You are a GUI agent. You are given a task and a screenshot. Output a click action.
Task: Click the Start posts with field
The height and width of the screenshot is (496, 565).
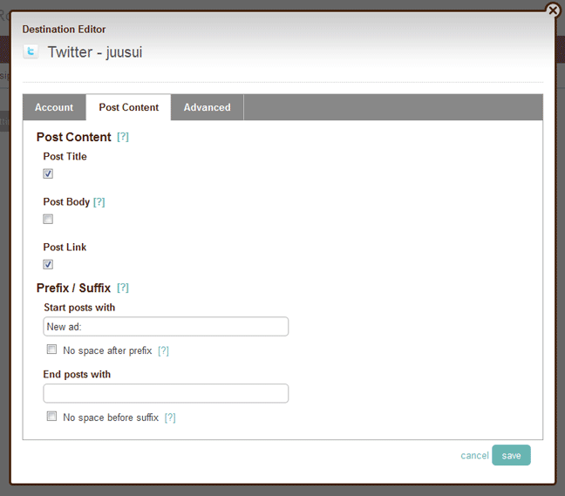tap(166, 327)
